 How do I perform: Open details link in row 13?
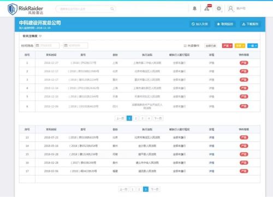coord(211,138)
